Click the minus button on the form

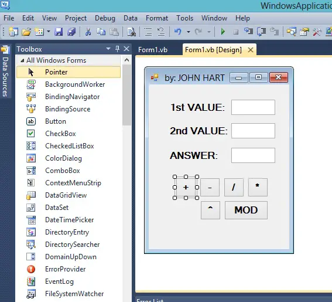(210, 188)
